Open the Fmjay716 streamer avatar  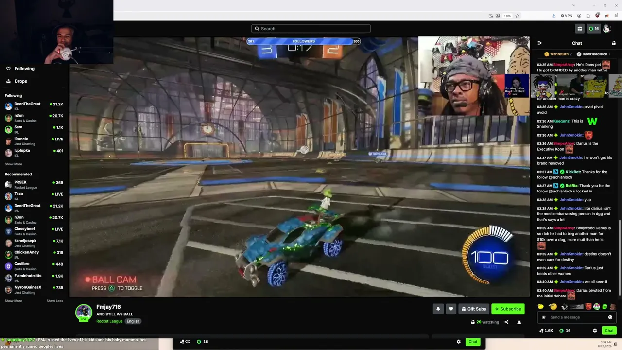point(84,313)
